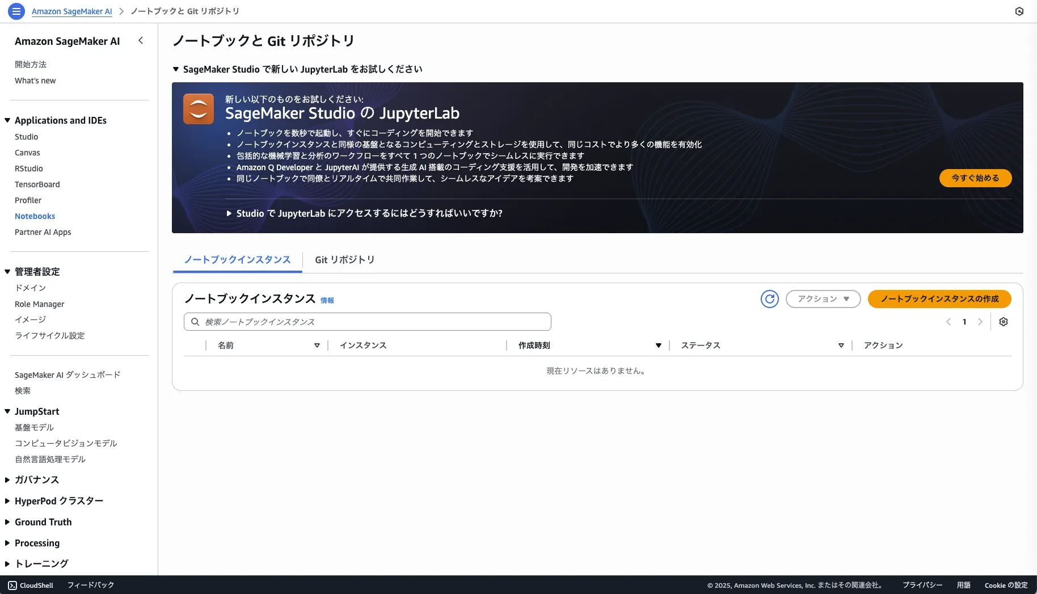Collapse the JumpStart section

[7, 411]
